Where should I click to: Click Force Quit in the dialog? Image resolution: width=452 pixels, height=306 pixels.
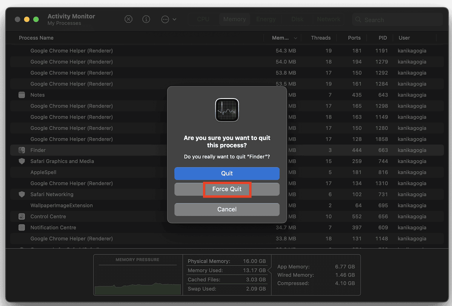[x=227, y=189]
